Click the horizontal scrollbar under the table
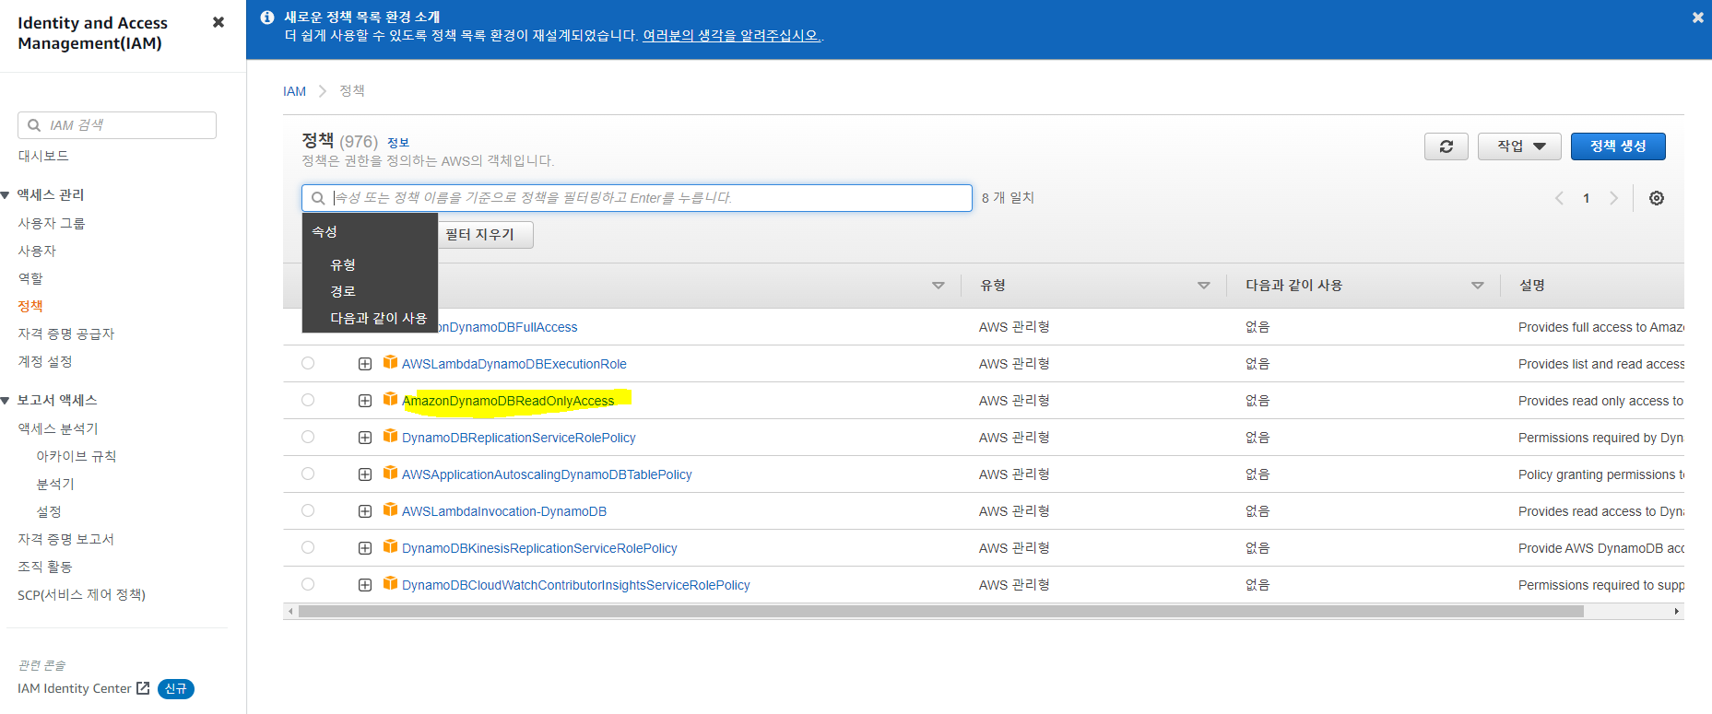The width and height of the screenshot is (1712, 714). pyautogui.click(x=940, y=612)
